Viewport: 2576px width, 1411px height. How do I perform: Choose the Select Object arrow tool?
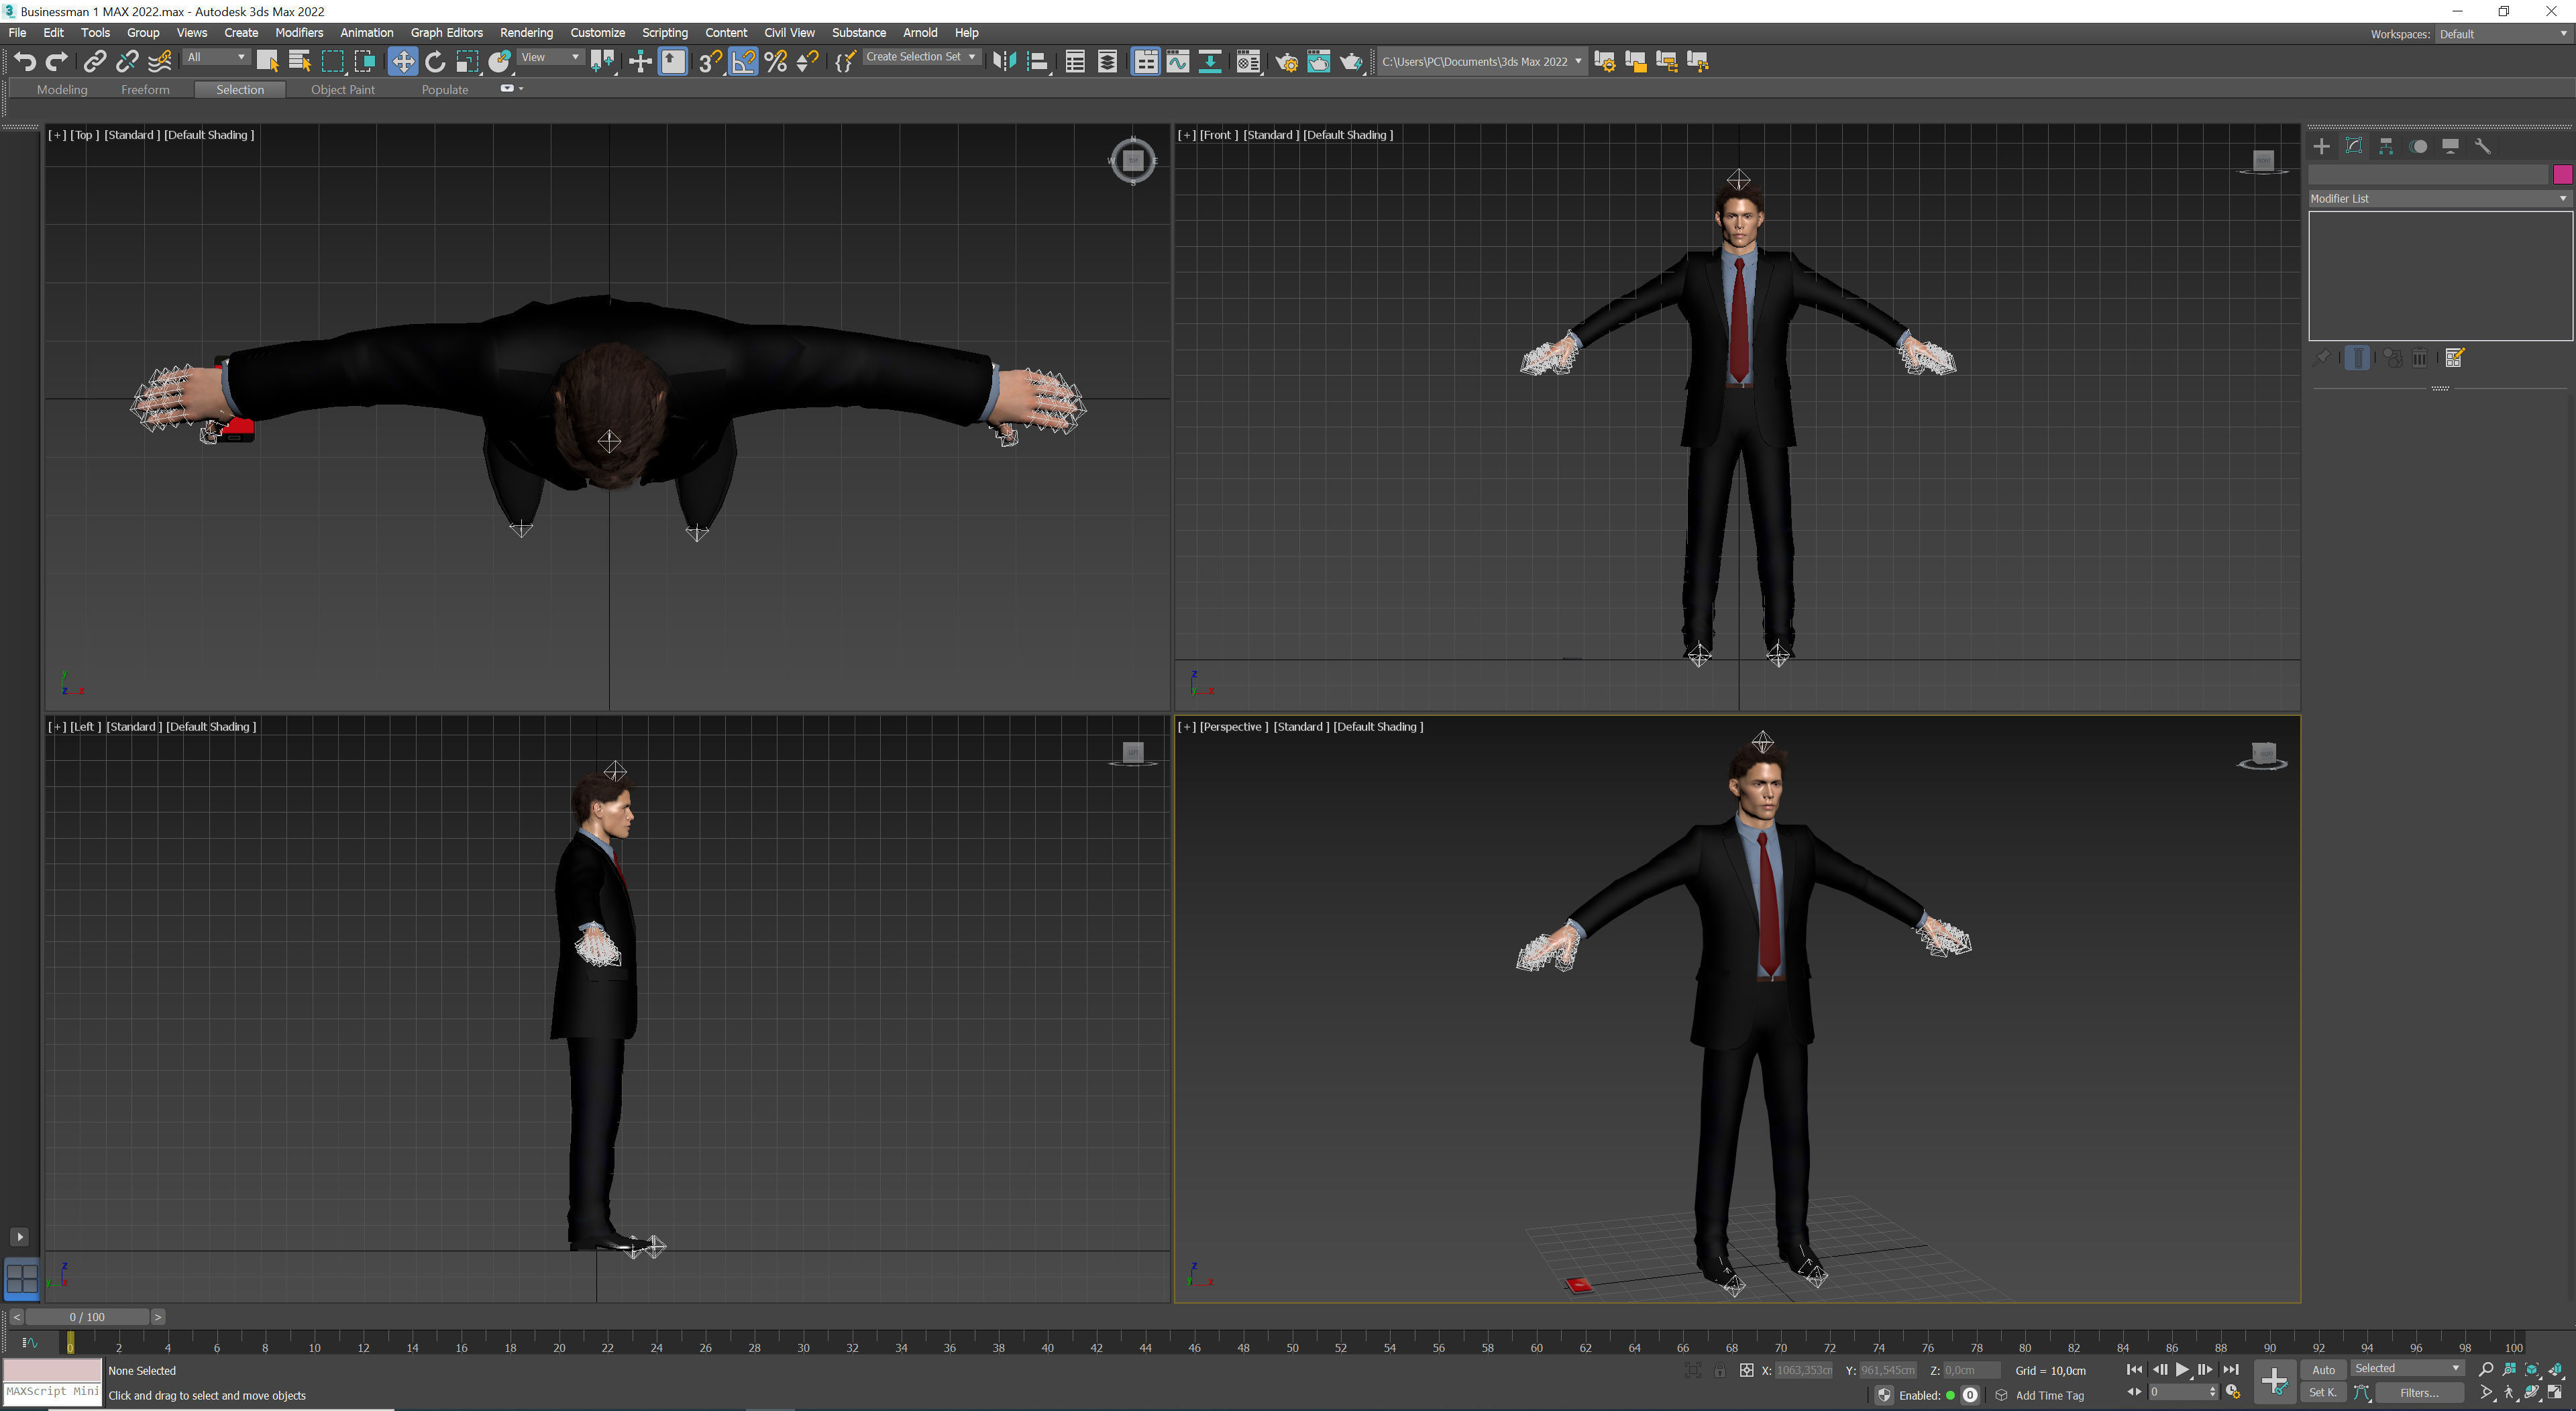coord(267,62)
